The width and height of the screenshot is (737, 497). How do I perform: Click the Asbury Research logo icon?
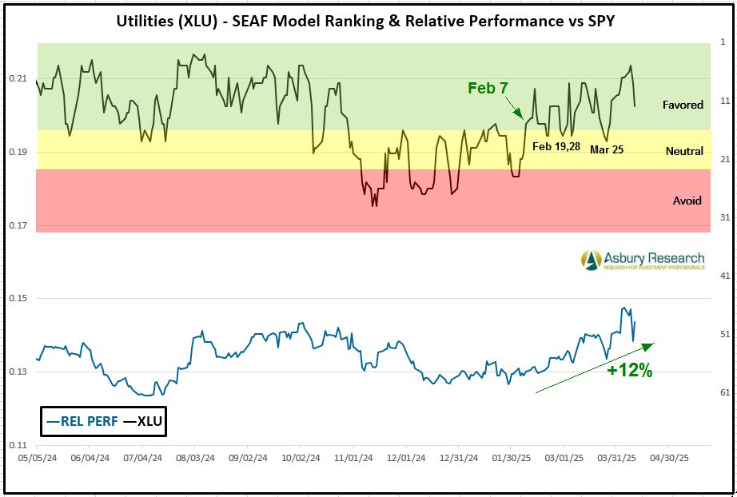592,259
